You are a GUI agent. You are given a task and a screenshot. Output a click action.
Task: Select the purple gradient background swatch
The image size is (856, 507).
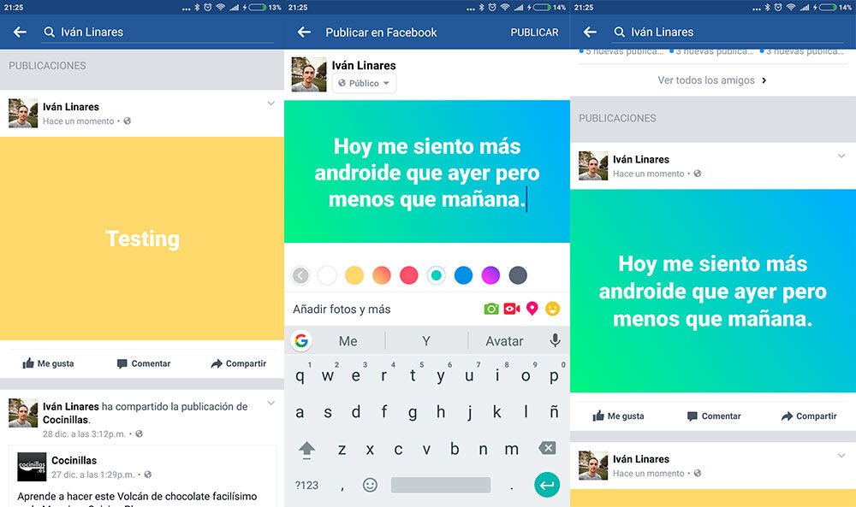pyautogui.click(x=490, y=275)
